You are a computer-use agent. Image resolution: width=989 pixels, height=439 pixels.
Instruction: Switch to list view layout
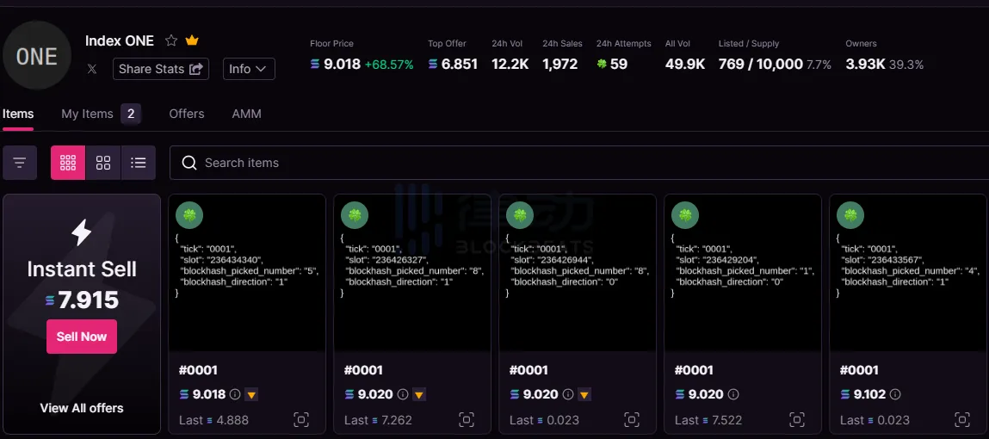tap(139, 163)
